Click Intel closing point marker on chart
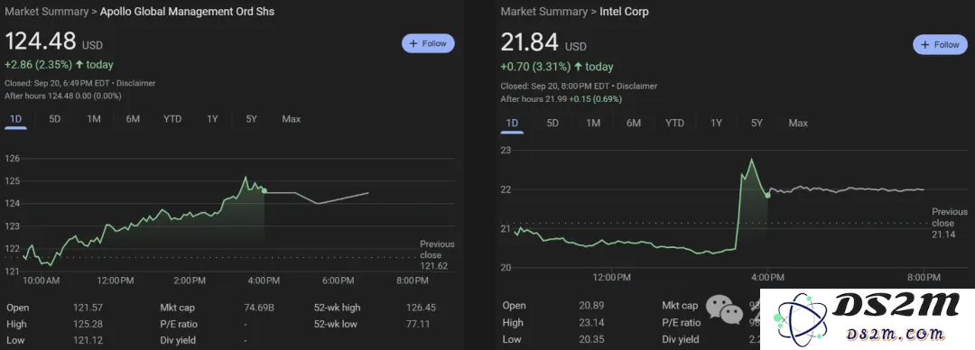 768,195
